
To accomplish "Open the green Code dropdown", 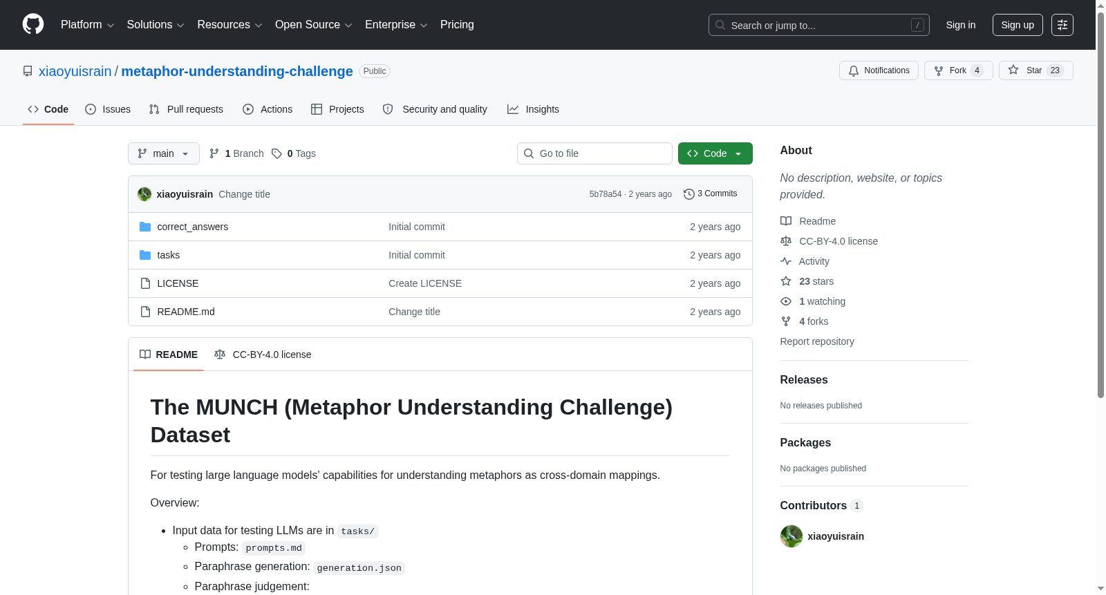I will 715,153.
